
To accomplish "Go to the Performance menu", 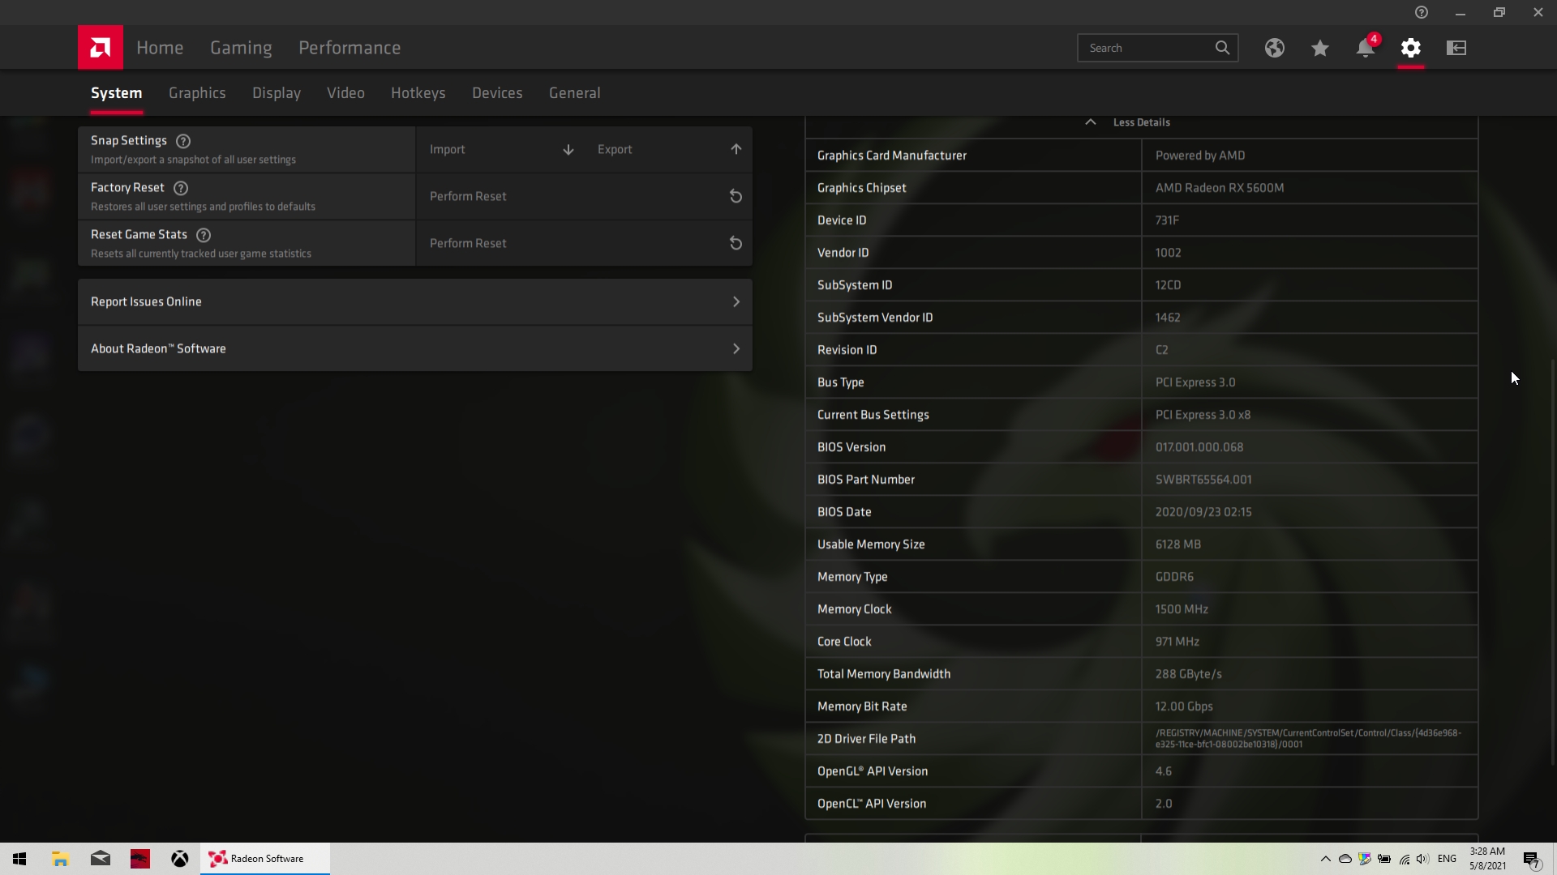I will [349, 48].
